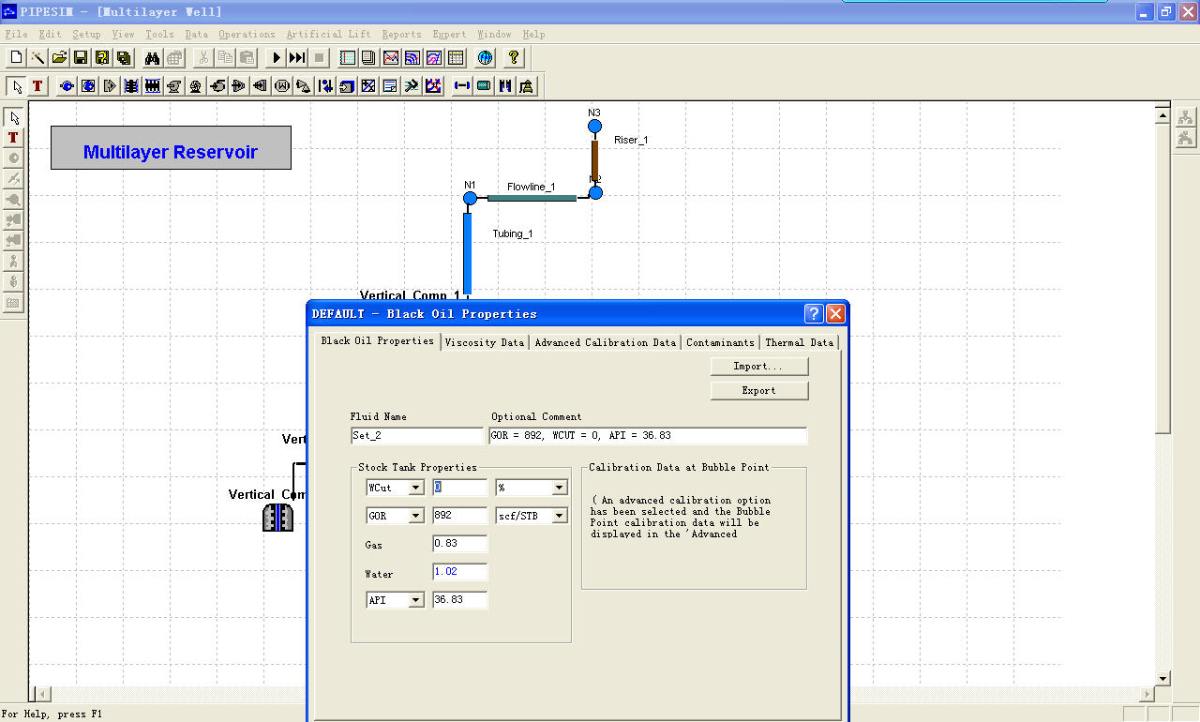Click the Paste clipboard icon

click(x=247, y=57)
